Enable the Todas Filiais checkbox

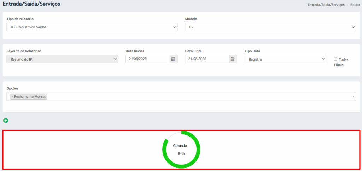(x=335, y=59)
